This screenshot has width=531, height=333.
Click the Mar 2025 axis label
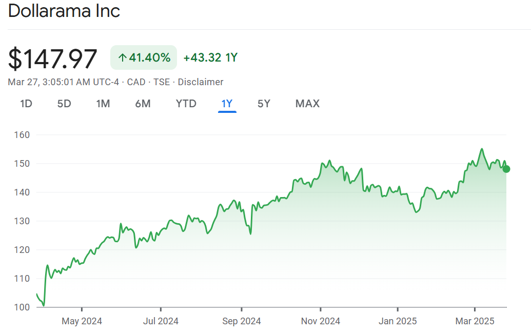[x=475, y=321]
